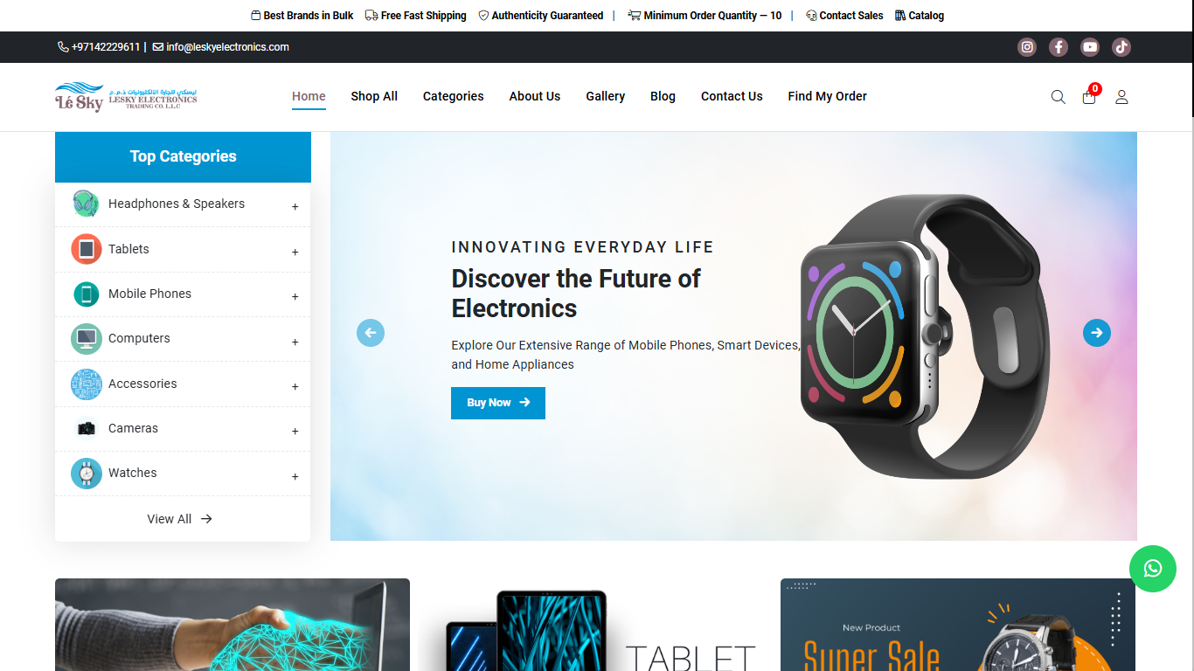This screenshot has width=1194, height=671.
Task: Go to the previous banner slide
Action: (371, 333)
